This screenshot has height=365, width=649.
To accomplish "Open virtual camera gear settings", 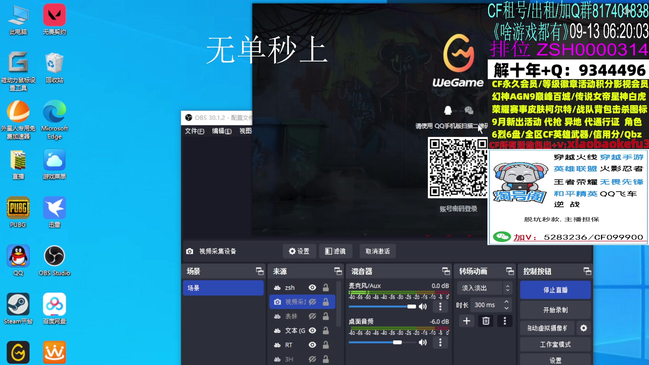I will [x=583, y=328].
